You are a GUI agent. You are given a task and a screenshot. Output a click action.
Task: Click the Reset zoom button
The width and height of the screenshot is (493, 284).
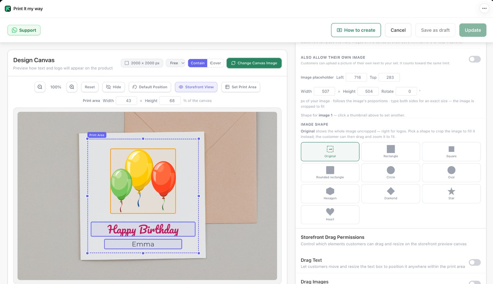click(x=90, y=87)
